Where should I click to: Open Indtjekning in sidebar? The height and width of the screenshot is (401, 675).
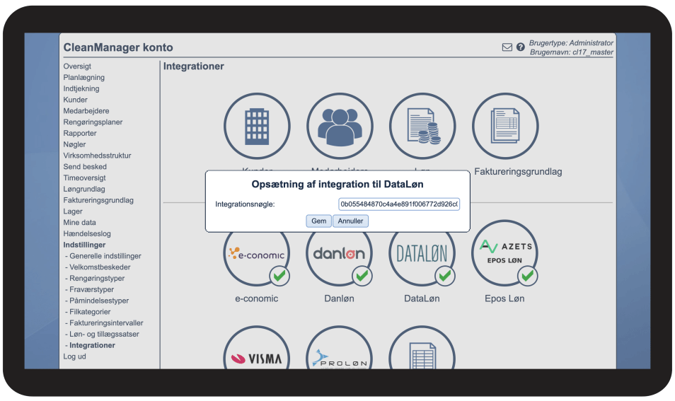point(81,88)
